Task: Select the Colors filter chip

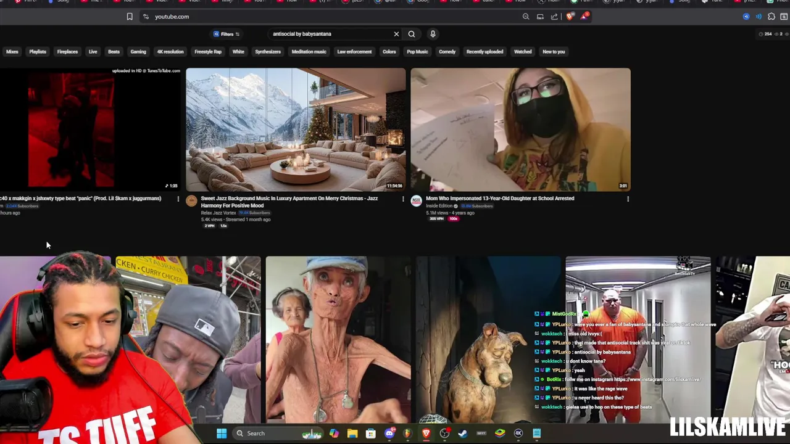Action: (389, 52)
